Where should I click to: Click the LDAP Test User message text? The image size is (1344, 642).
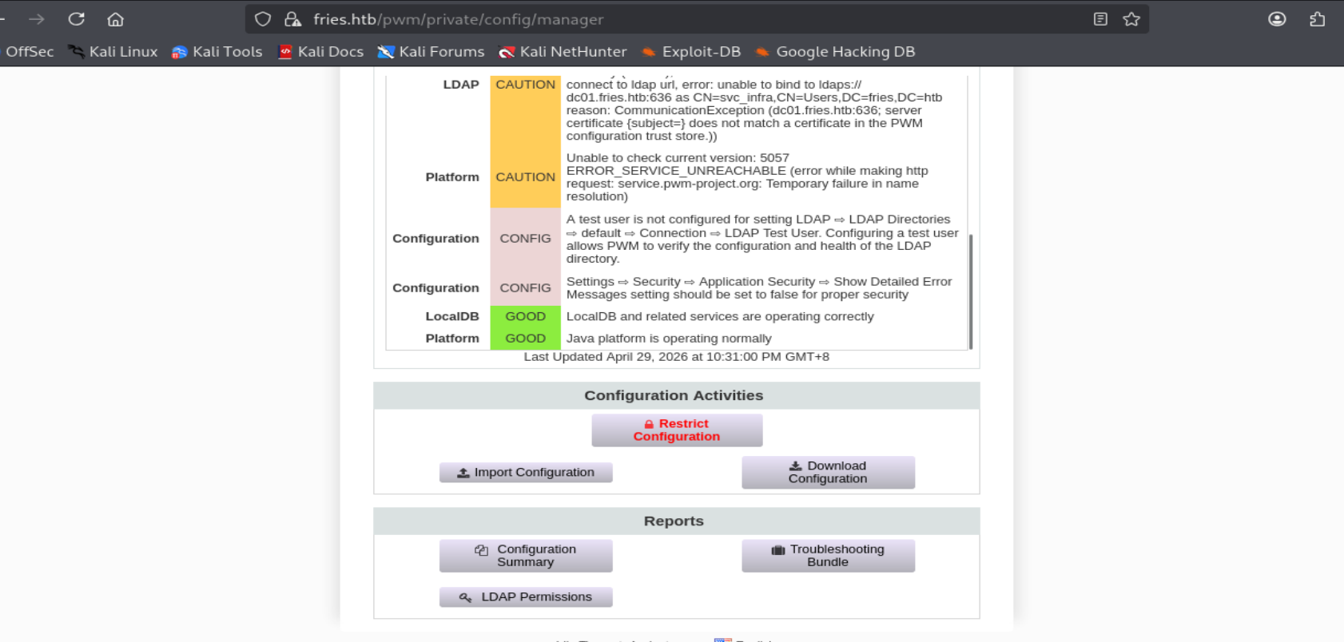[x=762, y=239]
